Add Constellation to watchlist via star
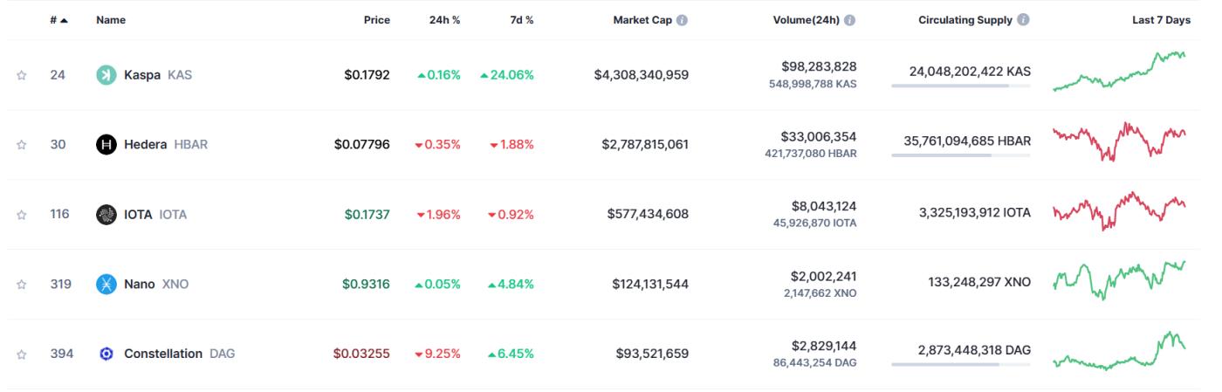Image resolution: width=1222 pixels, height=392 pixels. [x=22, y=354]
